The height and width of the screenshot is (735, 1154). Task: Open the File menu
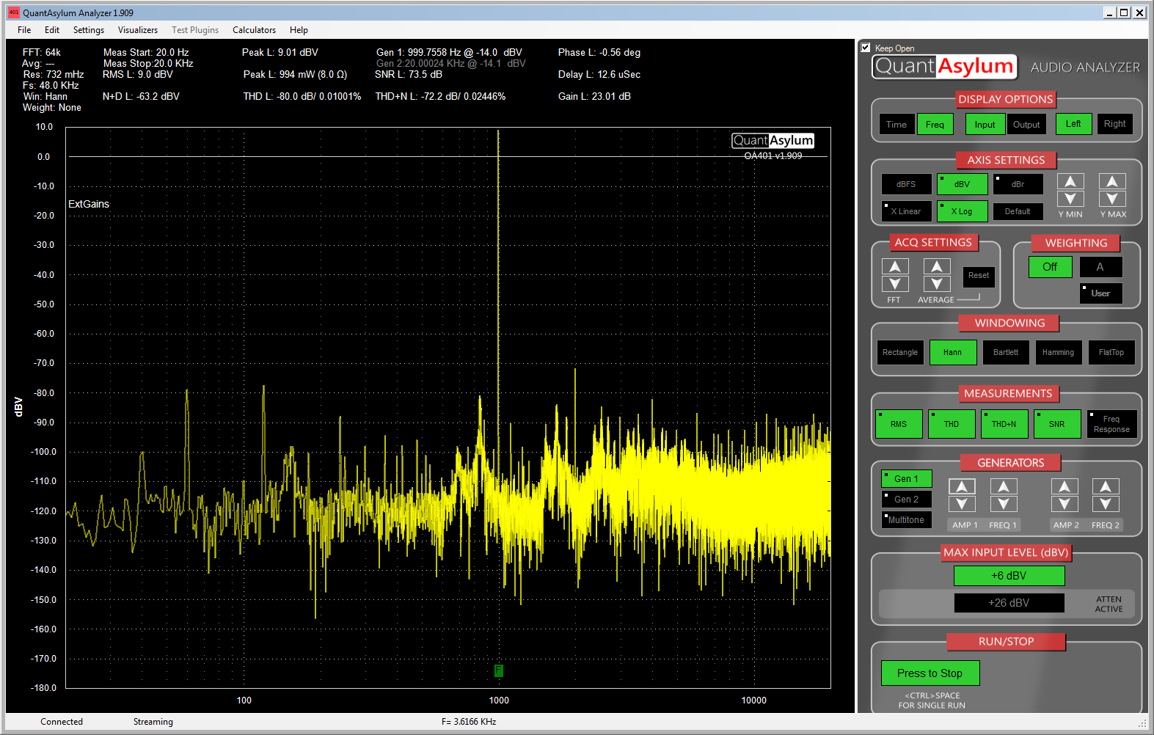pos(24,30)
